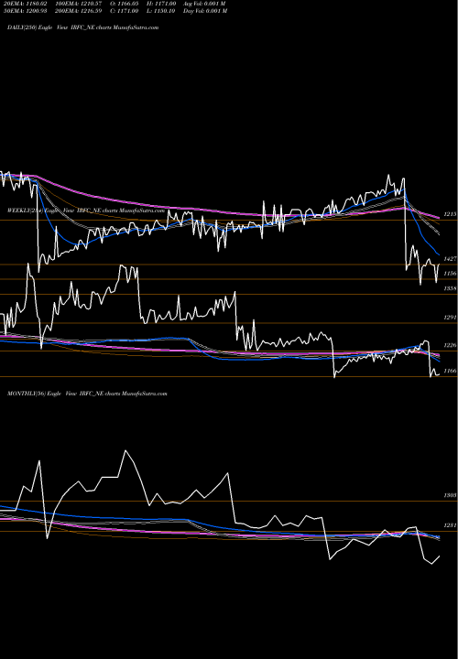
Task: Click the 1156 price level label
Action: (x=450, y=274)
